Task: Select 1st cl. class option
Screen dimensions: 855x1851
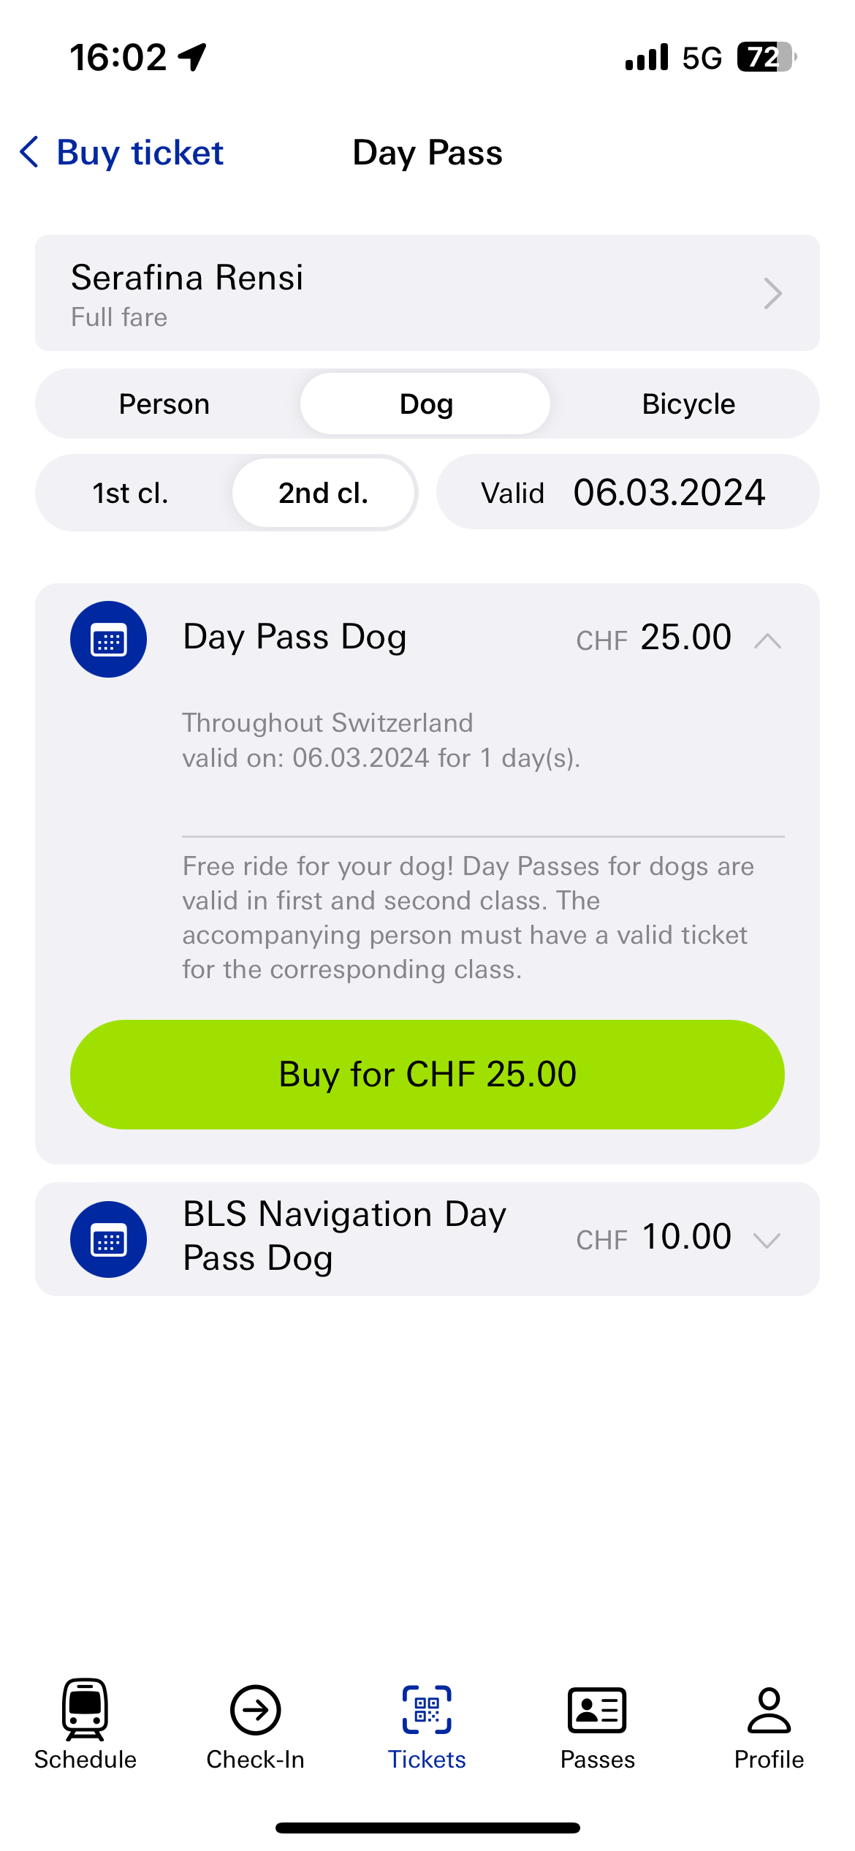Action: [131, 493]
